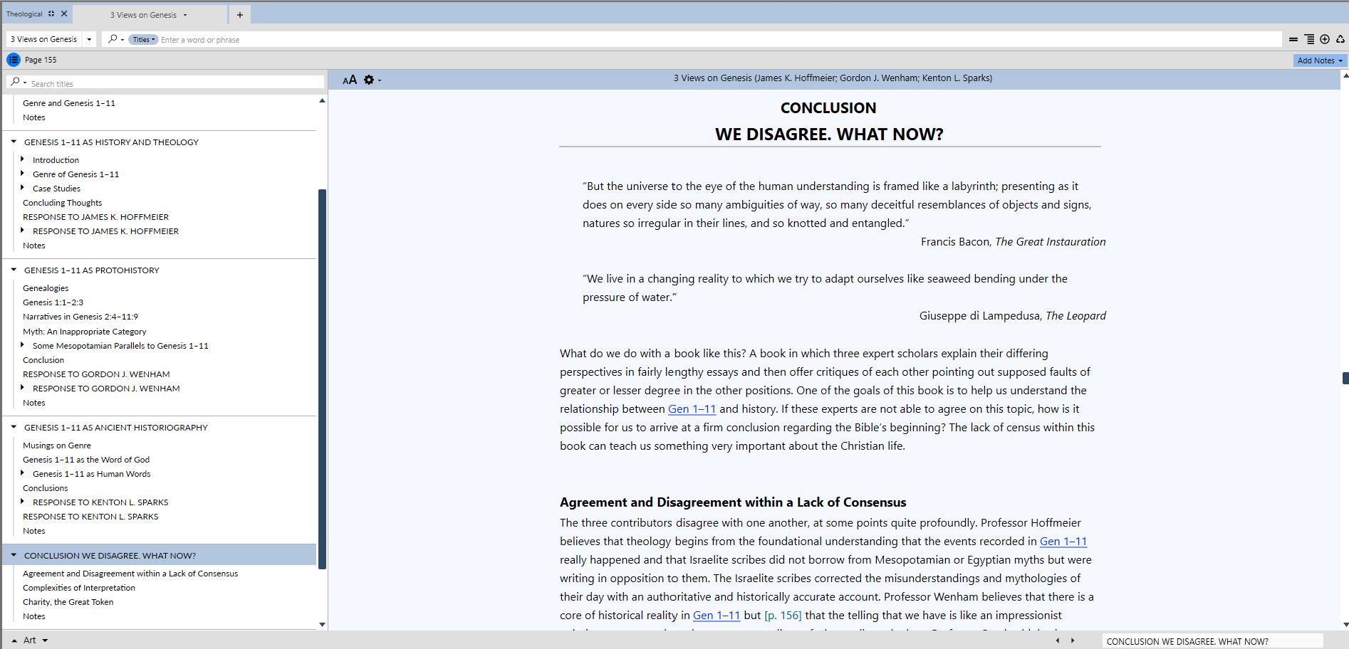This screenshot has width=1349, height=649.
Task: Open the Add Notes dropdown
Action: click(x=1319, y=60)
